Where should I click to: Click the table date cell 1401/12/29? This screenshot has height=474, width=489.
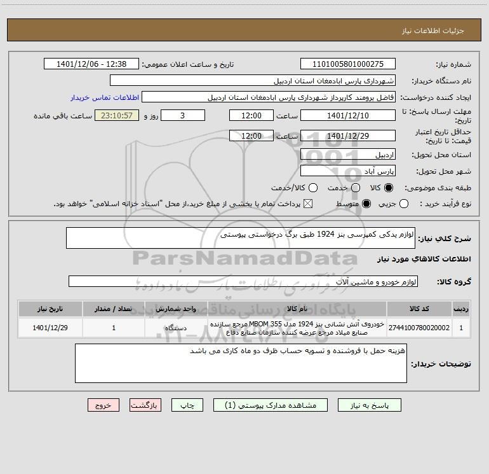(50, 328)
